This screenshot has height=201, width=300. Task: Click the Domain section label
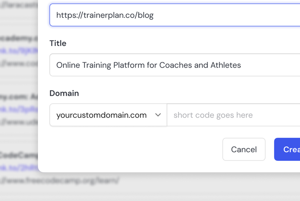[64, 93]
